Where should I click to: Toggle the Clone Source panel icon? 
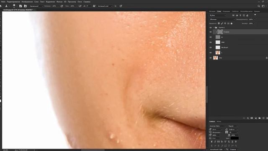pos(25,6)
